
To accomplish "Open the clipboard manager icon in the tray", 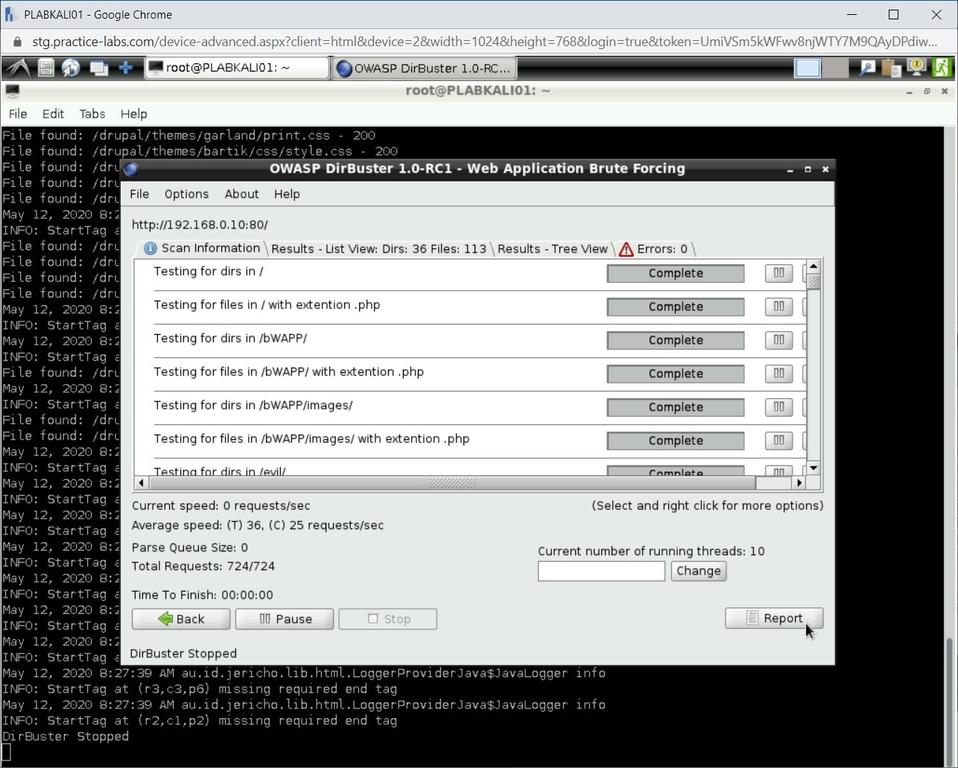I will tap(891, 67).
